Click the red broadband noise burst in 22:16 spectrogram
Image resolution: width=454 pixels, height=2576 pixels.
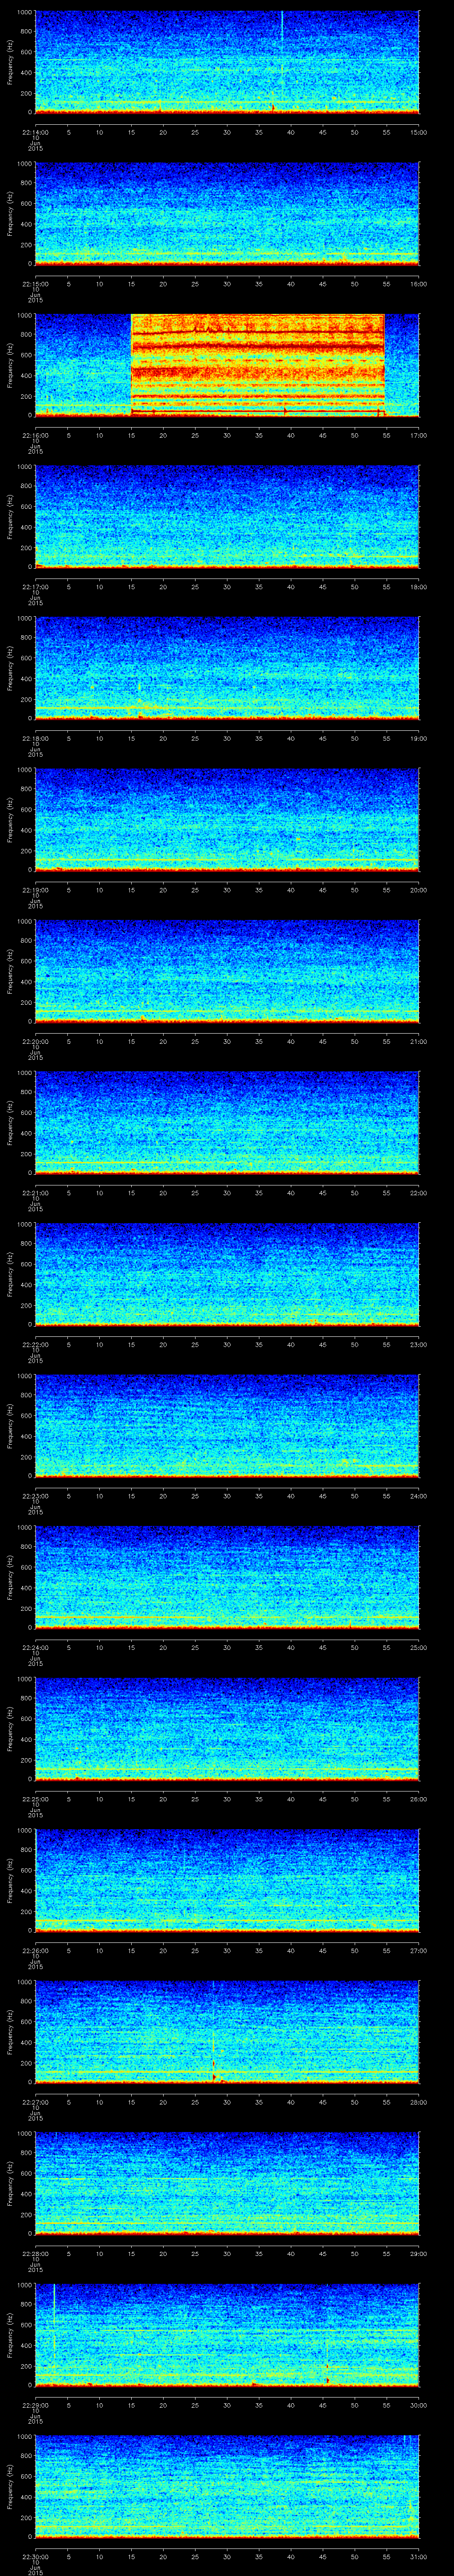tap(258, 365)
